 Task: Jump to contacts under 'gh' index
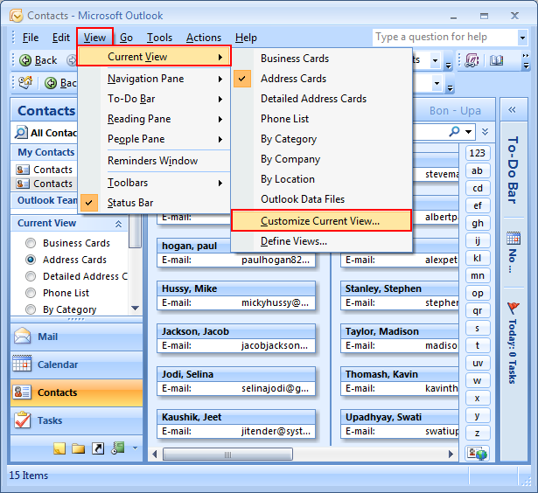coord(478,223)
